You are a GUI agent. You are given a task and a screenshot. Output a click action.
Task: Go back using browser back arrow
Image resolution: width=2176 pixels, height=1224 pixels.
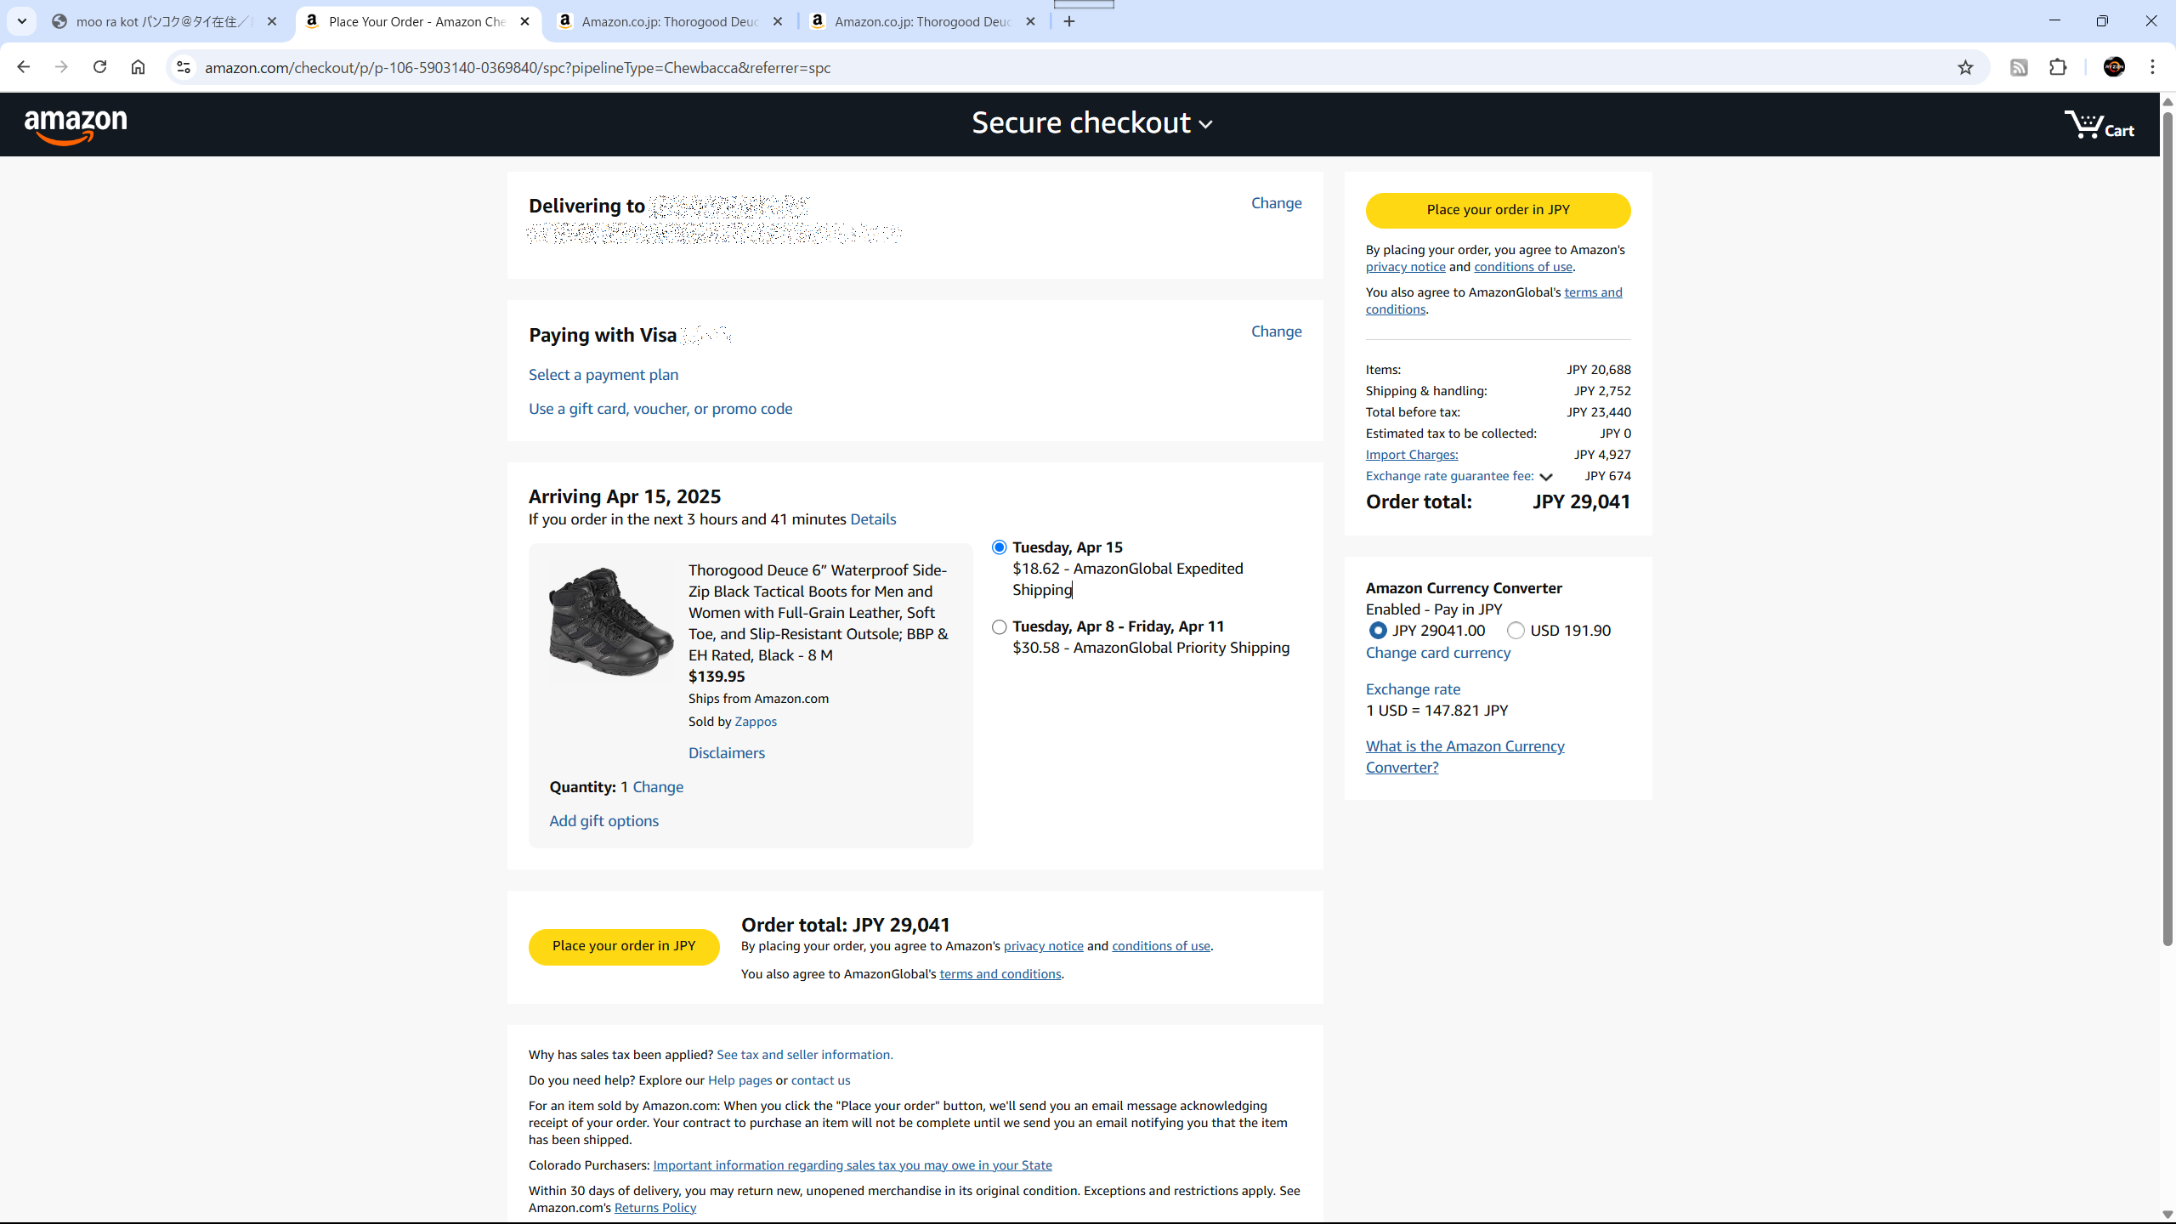(x=23, y=67)
